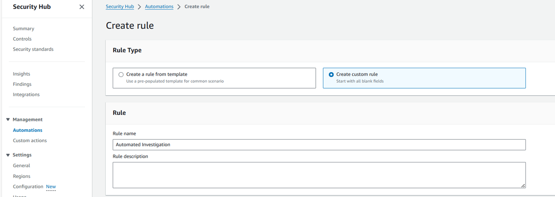555x197 pixels.
Task: Open Controls in the sidebar
Action: [22, 39]
